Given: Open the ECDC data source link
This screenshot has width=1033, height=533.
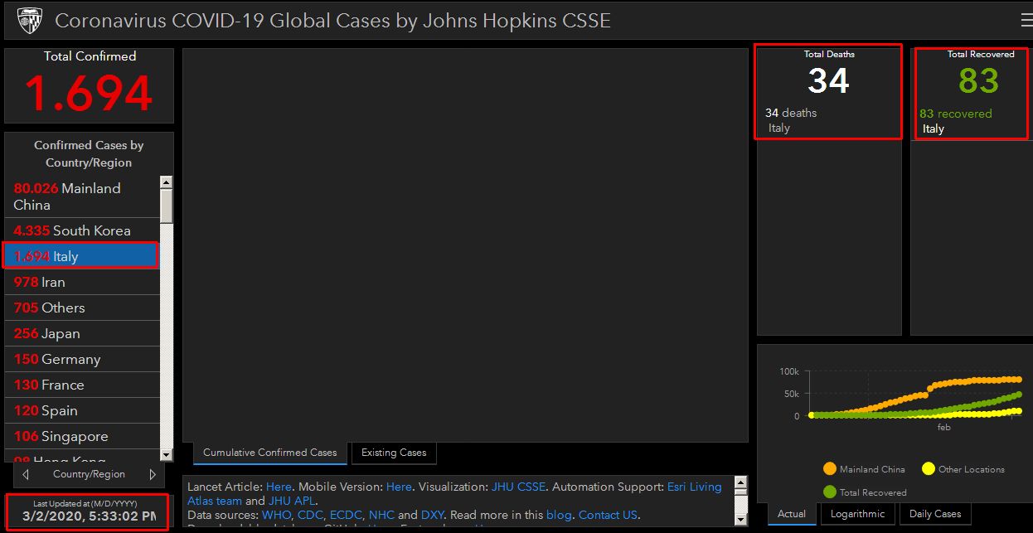Looking at the screenshot, I should point(346,515).
